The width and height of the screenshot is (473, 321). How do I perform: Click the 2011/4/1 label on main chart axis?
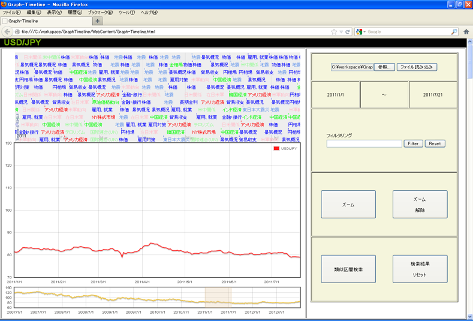coord(142,282)
